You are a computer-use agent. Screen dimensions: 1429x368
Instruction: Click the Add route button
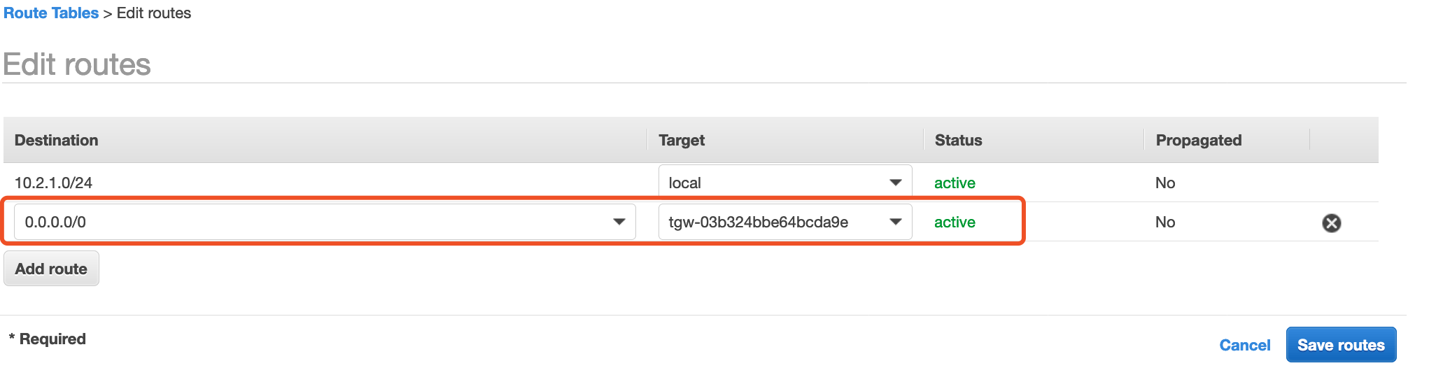[51, 269]
